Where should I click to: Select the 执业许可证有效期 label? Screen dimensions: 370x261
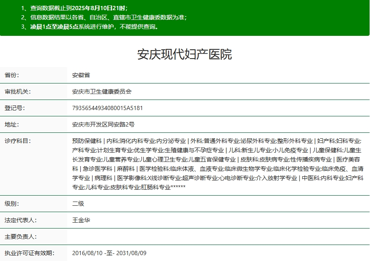[30, 253]
